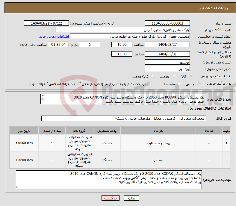Click the price validity date 1404/03/31
This screenshot has height=206, width=236.
coord(167,54)
